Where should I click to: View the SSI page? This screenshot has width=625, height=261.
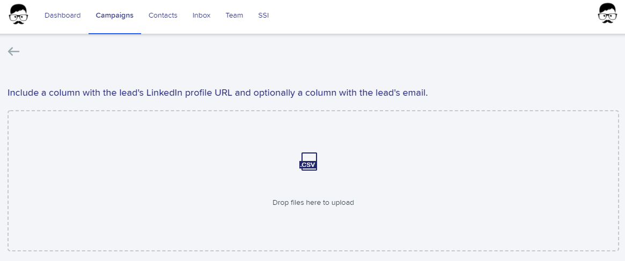263,16
